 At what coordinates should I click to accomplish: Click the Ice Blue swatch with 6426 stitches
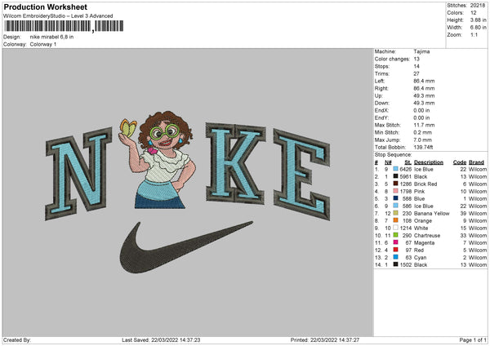tap(395, 169)
